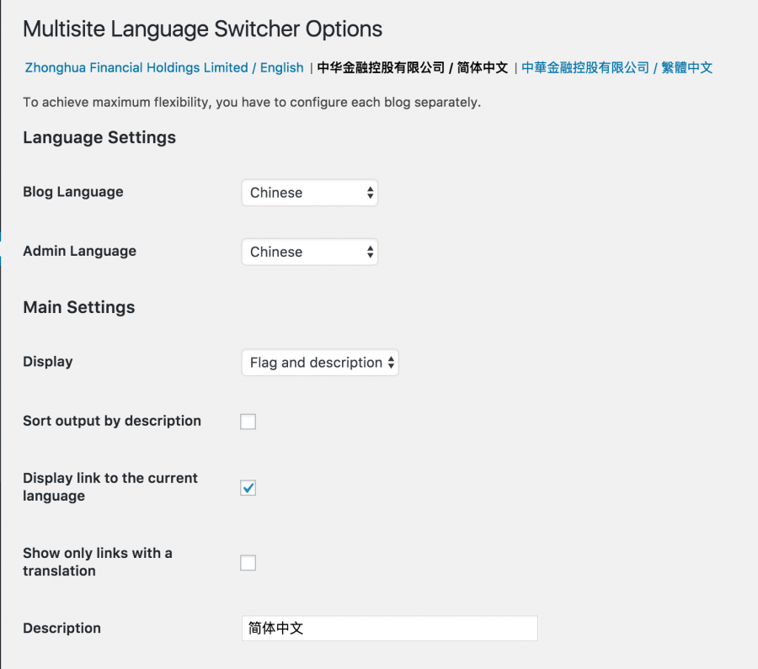This screenshot has height=669, width=758.
Task: Click the Sort output by description label
Action: coord(112,421)
